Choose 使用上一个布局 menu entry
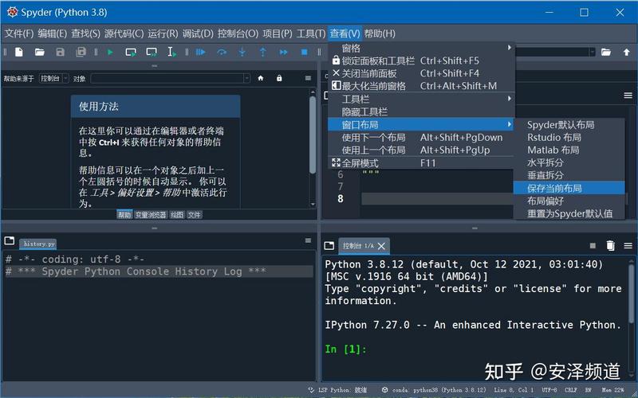638x398 pixels. pos(422,150)
